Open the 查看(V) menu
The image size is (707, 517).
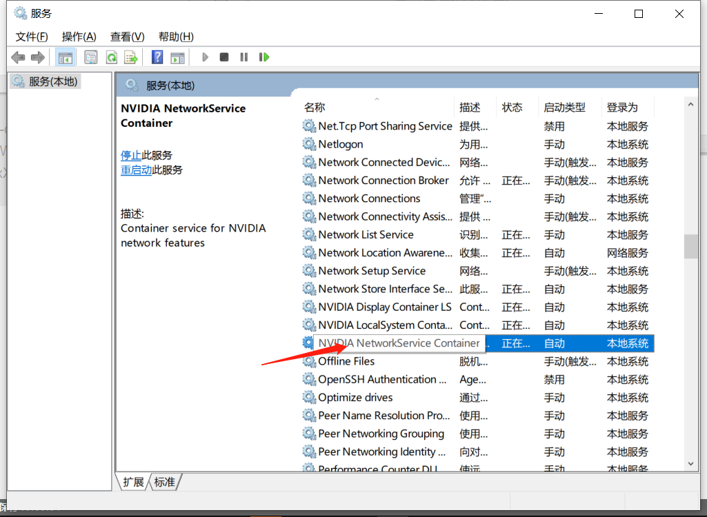pyautogui.click(x=126, y=37)
